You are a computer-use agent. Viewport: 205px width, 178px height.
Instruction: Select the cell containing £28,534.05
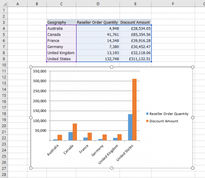(135, 28)
